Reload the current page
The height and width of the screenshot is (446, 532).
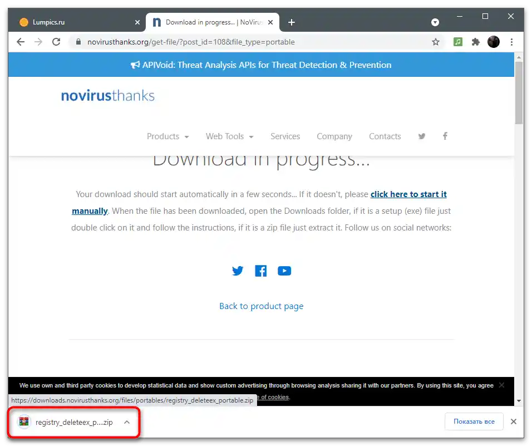56,42
